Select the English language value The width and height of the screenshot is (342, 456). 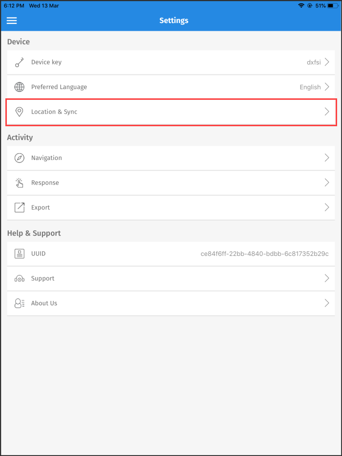309,87
